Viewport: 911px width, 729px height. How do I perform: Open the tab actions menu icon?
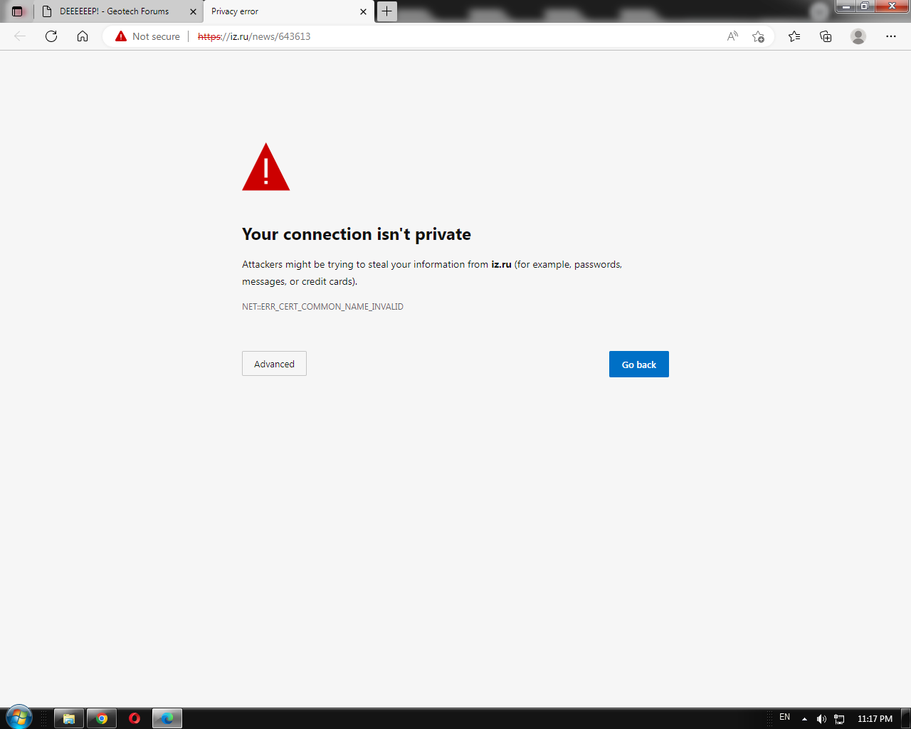pyautogui.click(x=18, y=11)
